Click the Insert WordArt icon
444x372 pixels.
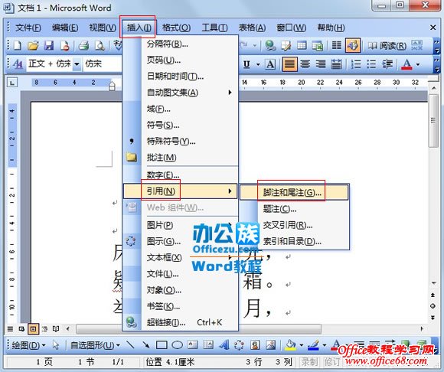pyautogui.click(x=224, y=345)
